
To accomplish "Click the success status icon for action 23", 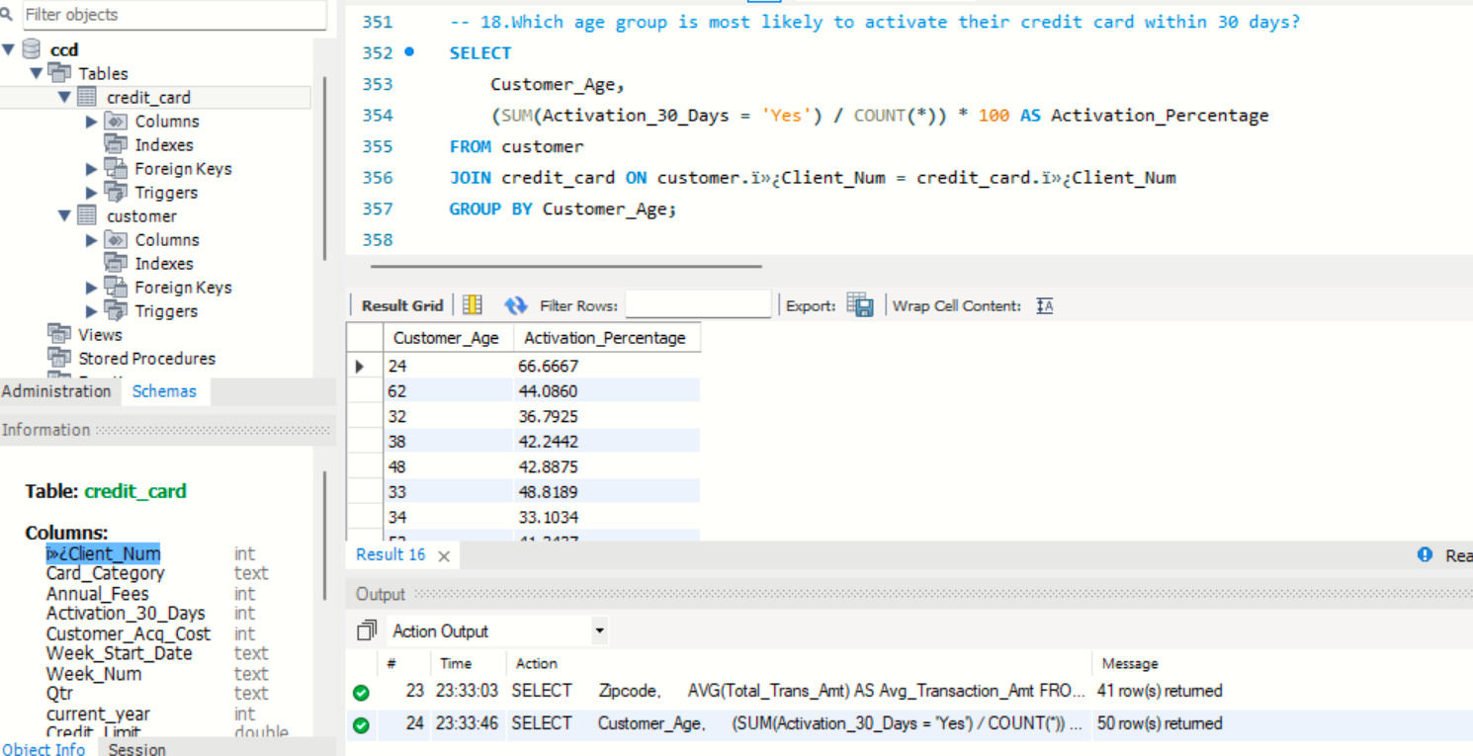I will click(x=361, y=692).
